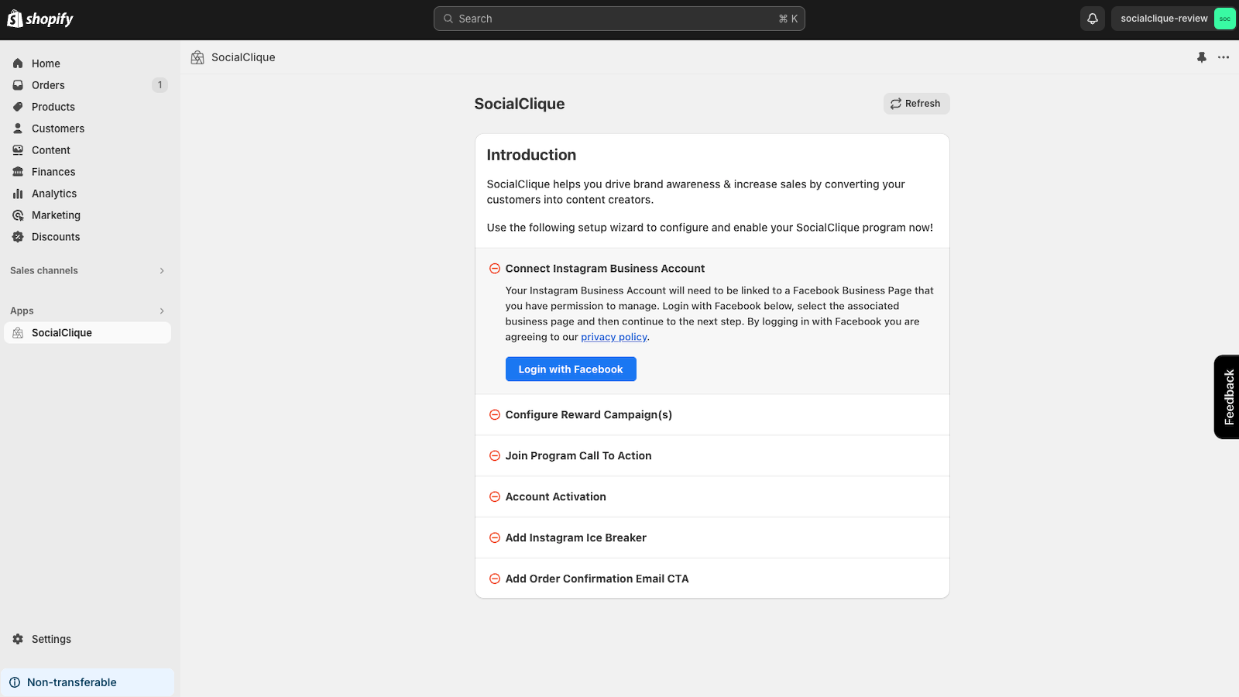Click the Configure Reward Campaign status icon

[x=494, y=415]
